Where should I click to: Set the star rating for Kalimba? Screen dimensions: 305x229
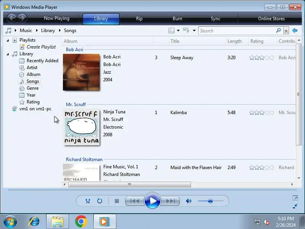click(262, 113)
